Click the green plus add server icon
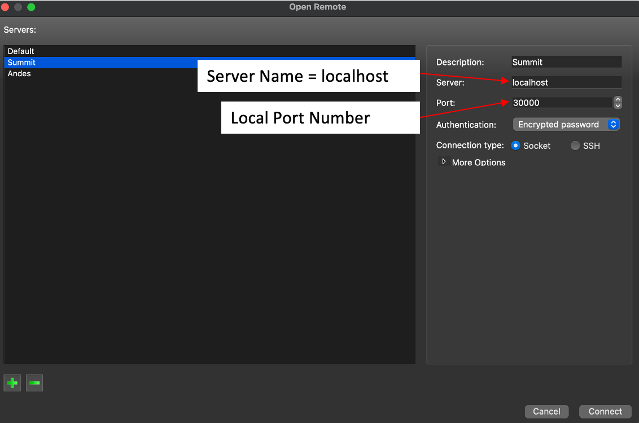The image size is (639, 423). pos(12,384)
